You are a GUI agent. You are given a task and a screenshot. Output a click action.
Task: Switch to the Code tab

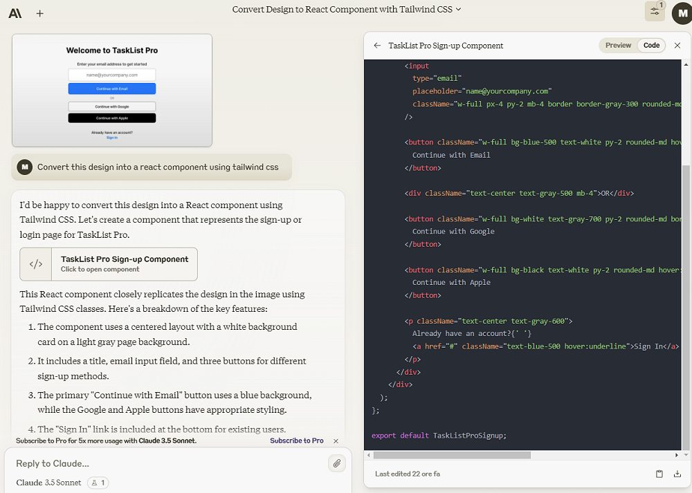click(651, 46)
